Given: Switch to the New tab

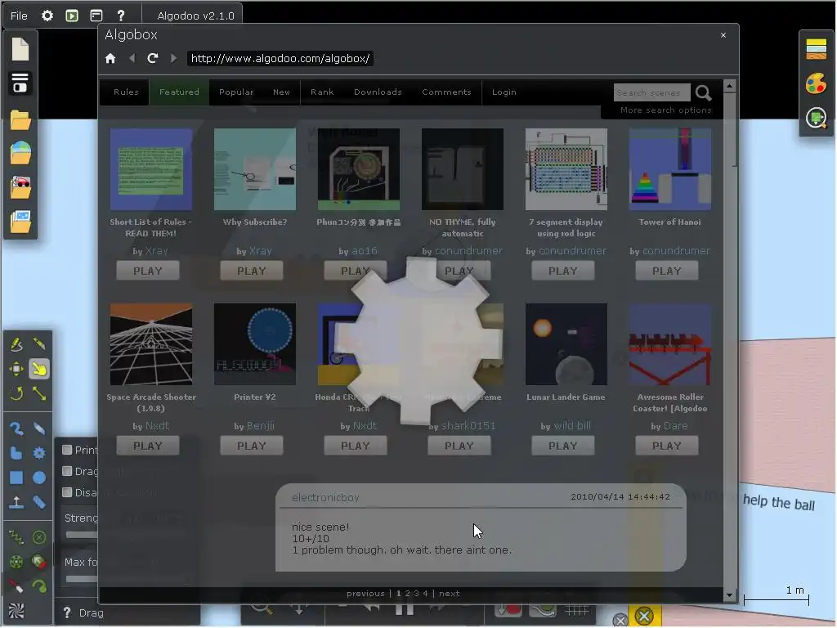Looking at the screenshot, I should tap(281, 92).
